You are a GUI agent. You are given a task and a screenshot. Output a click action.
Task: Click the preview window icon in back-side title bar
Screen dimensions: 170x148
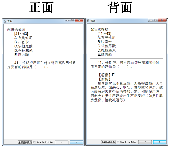tap(88, 21)
